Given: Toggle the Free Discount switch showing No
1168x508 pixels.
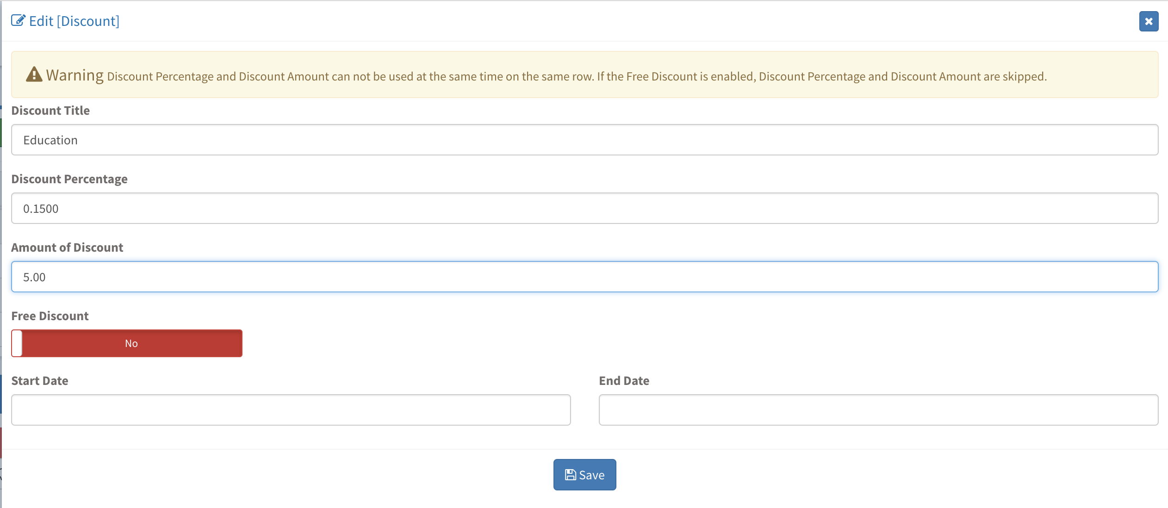Looking at the screenshot, I should click(x=131, y=343).
